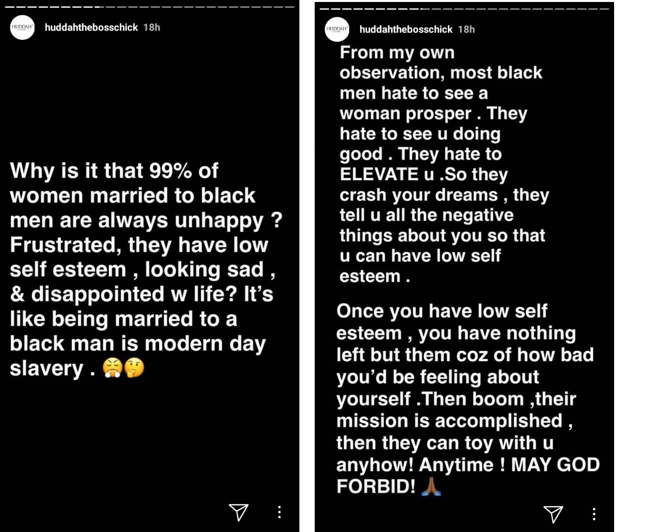Open the huddahthebosschick username on the right story
The image size is (658, 532).
(x=406, y=30)
